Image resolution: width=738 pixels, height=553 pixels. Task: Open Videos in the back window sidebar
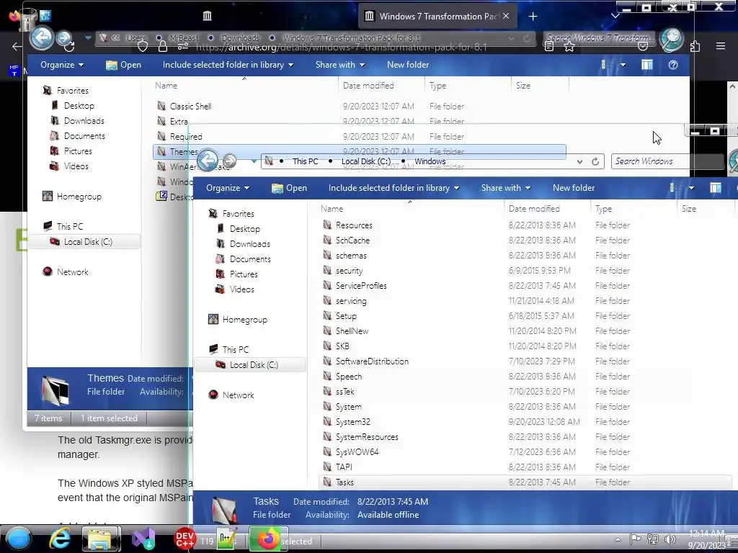(x=76, y=166)
